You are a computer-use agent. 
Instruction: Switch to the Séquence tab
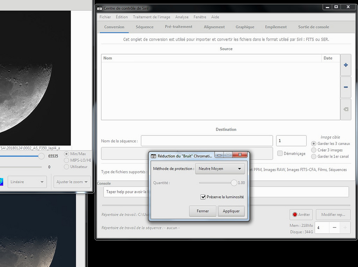click(144, 27)
